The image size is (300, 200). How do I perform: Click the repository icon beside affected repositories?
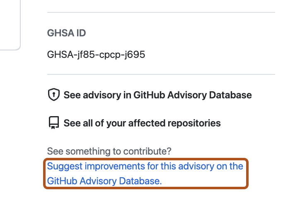click(54, 123)
